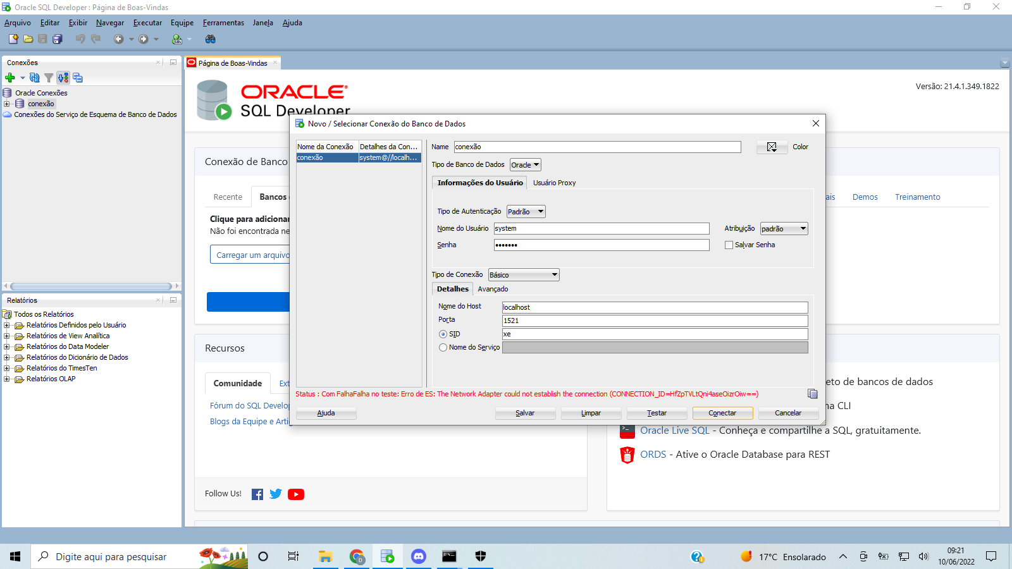Viewport: 1012px width, 569px height.
Task: Click the funnel filter icon in Conexões
Action: click(49, 78)
